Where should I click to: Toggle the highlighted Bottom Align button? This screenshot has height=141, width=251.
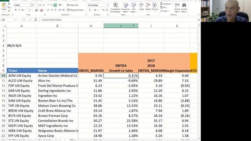coord(55,5)
